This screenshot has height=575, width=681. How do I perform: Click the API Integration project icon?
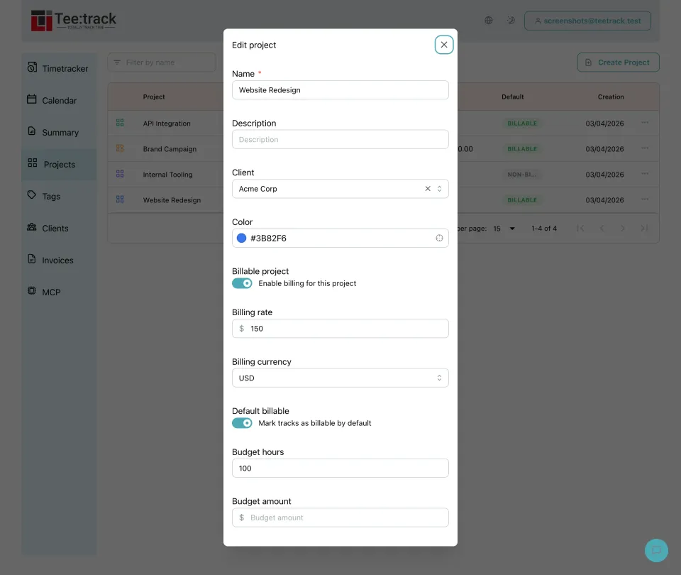[x=120, y=123]
